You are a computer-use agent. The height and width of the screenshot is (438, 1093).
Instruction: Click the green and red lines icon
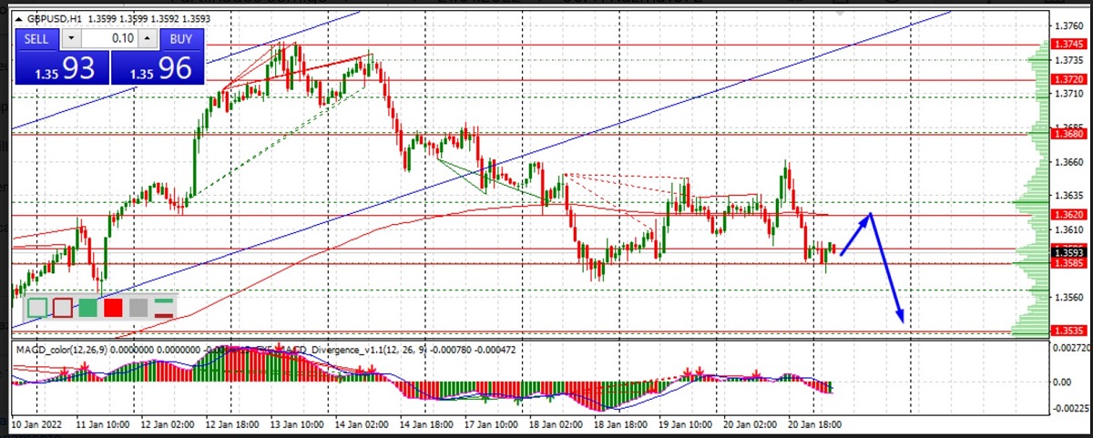(164, 308)
